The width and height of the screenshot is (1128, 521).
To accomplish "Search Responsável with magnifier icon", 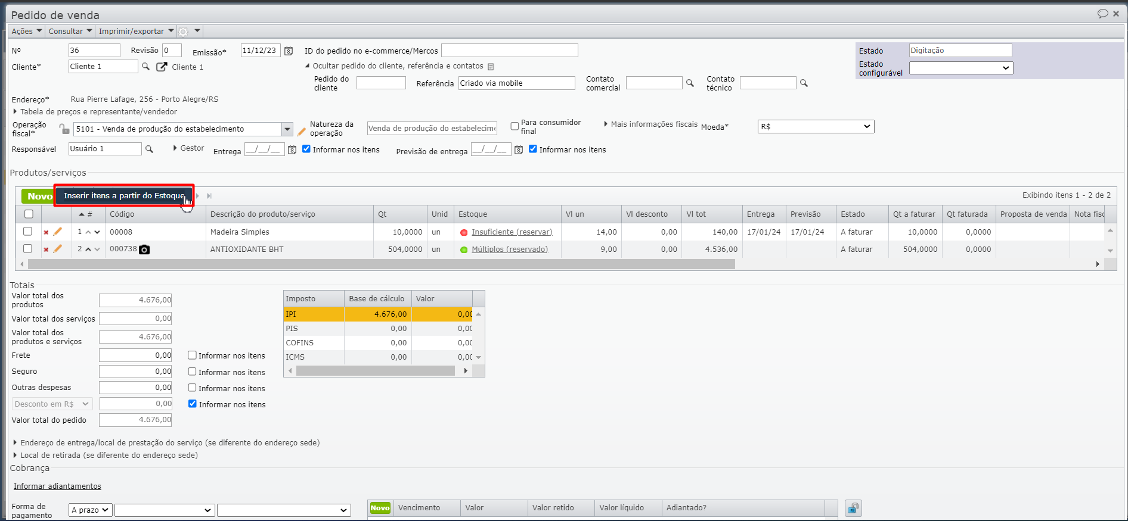I will (x=149, y=149).
